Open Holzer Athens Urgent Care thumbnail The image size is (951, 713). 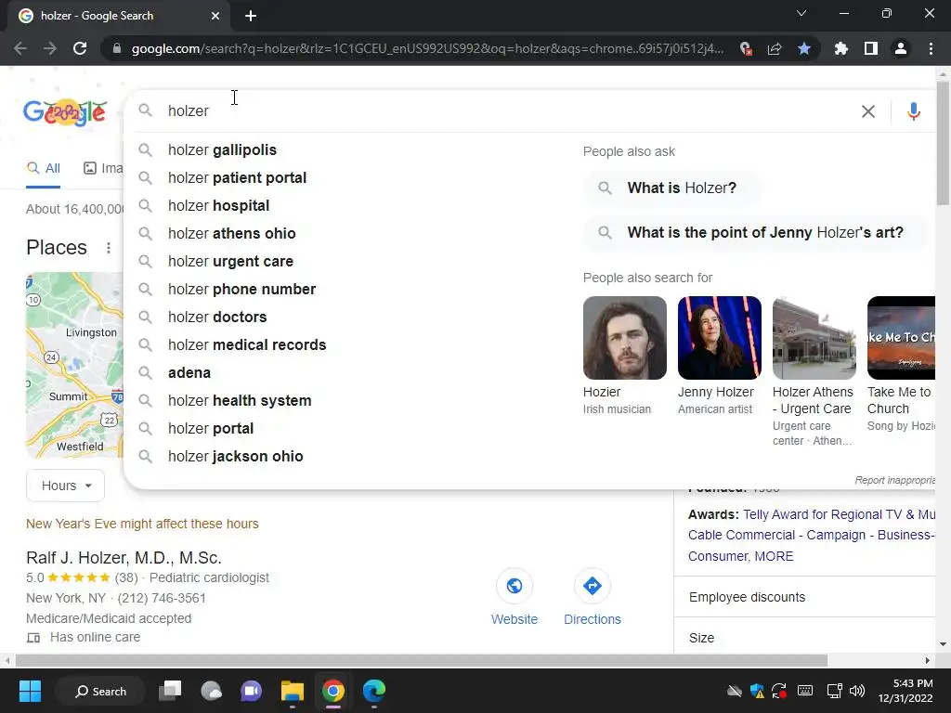[x=814, y=338]
